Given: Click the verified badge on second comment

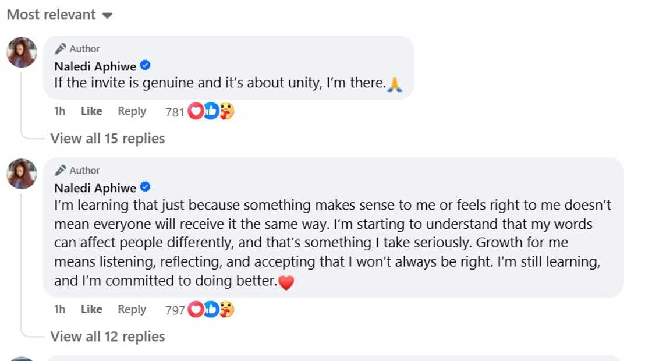Looking at the screenshot, I should 146,187.
